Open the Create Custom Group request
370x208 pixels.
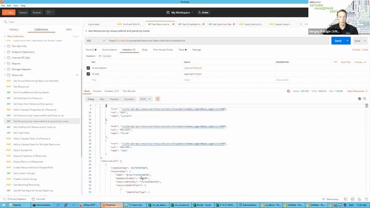[x=25, y=179]
